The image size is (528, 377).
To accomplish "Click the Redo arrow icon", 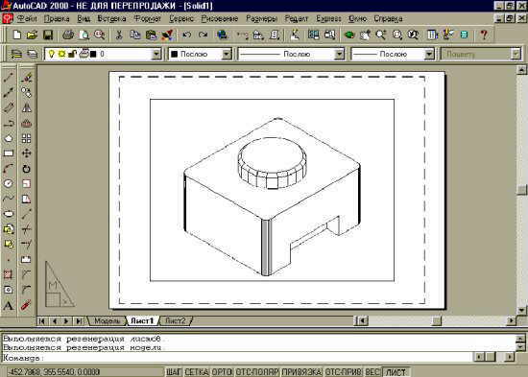I will pos(204,35).
